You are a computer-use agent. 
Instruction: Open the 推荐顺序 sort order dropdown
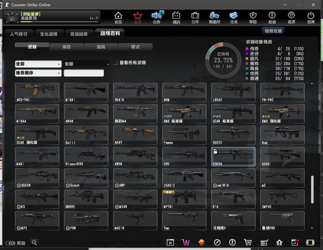(38, 73)
